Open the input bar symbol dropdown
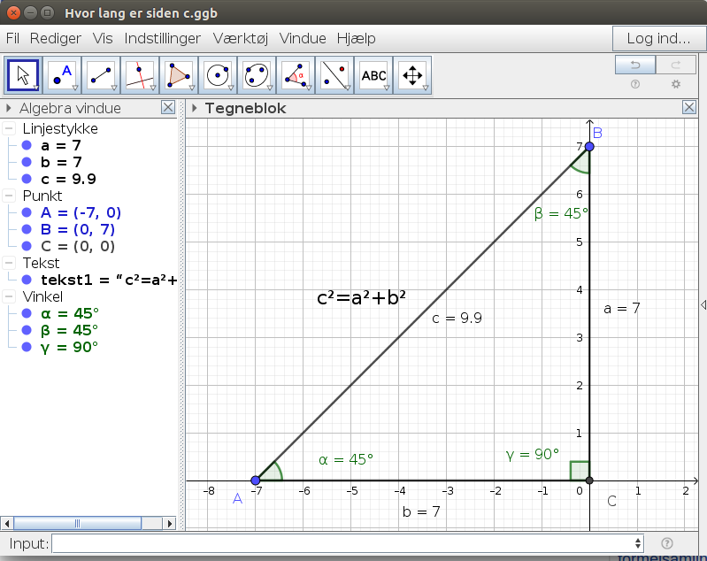The height and width of the screenshot is (561, 707). [638, 543]
